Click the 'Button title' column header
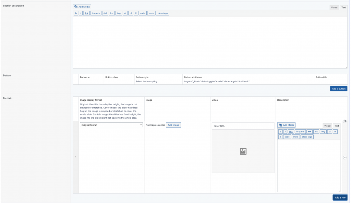The width and height of the screenshot is (351, 203). (x=321, y=77)
